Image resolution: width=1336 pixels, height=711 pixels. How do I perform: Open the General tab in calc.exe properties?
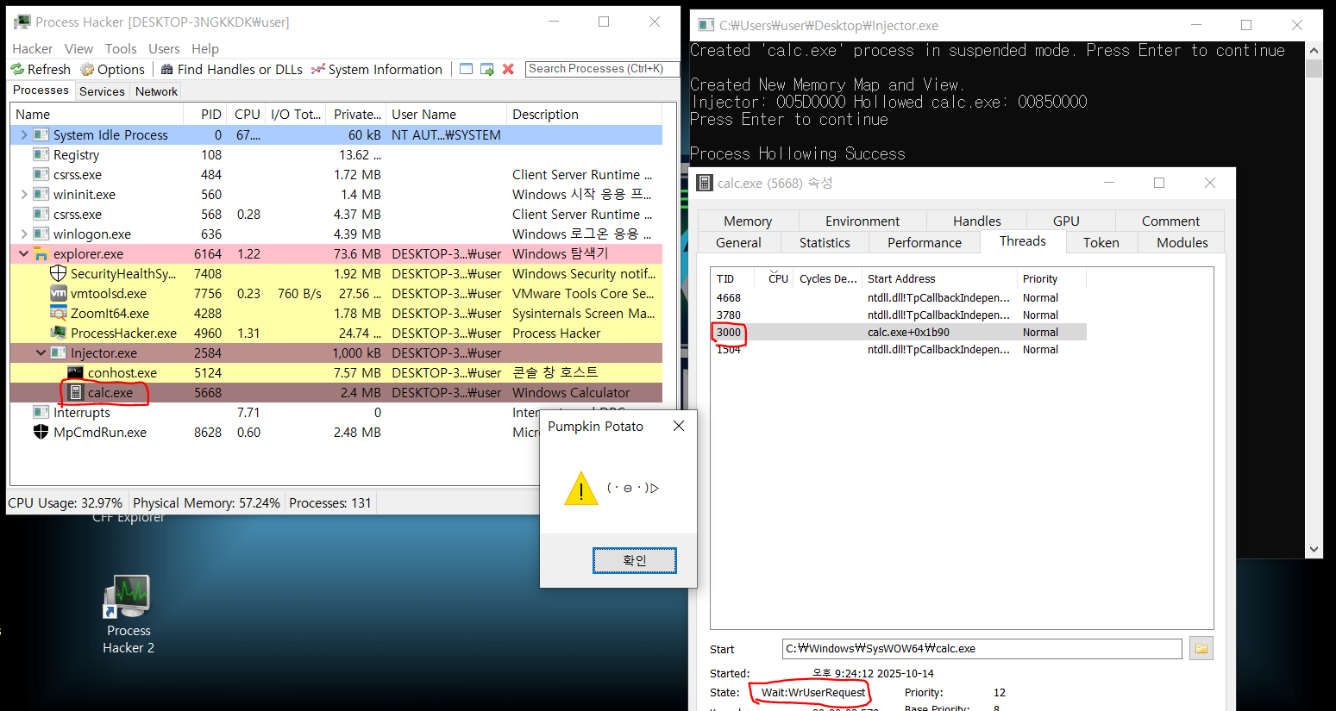738,242
